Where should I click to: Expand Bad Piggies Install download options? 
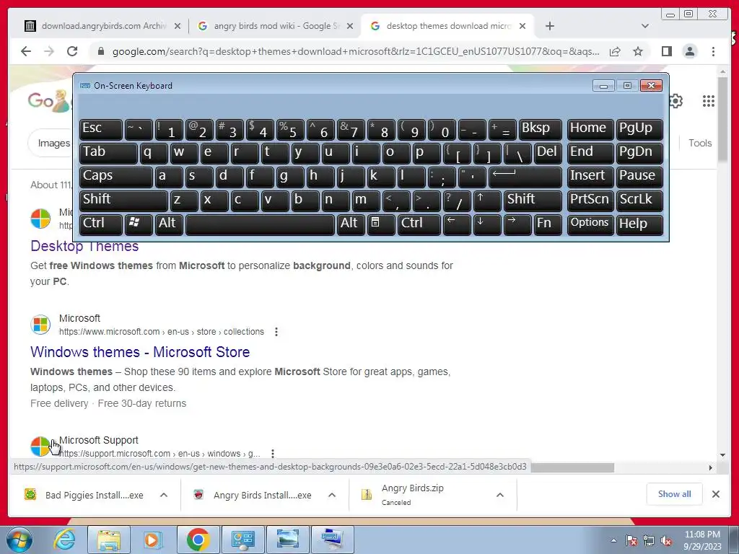coord(164,495)
